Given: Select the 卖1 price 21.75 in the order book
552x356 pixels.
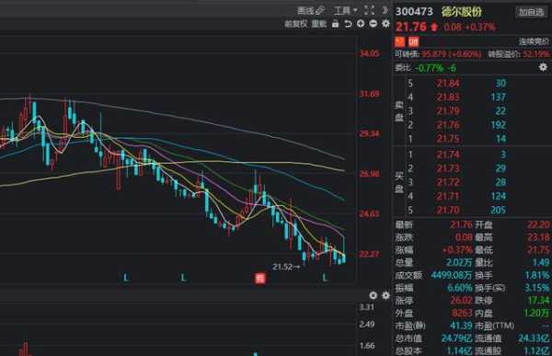Looking at the screenshot, I should tap(448, 139).
